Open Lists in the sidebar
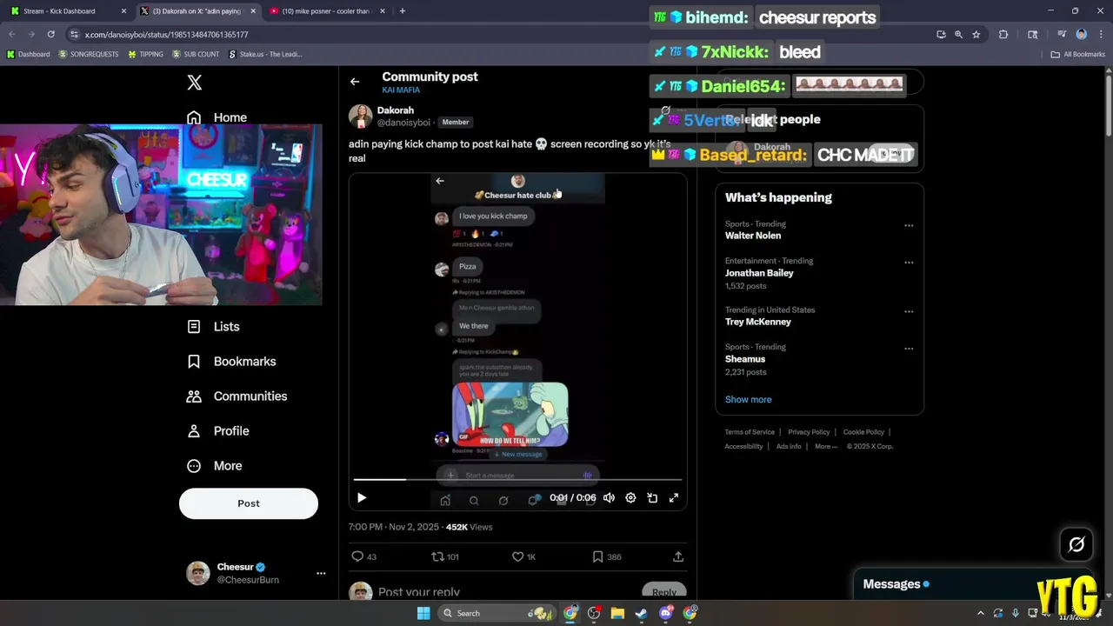The image size is (1113, 626). (x=214, y=327)
